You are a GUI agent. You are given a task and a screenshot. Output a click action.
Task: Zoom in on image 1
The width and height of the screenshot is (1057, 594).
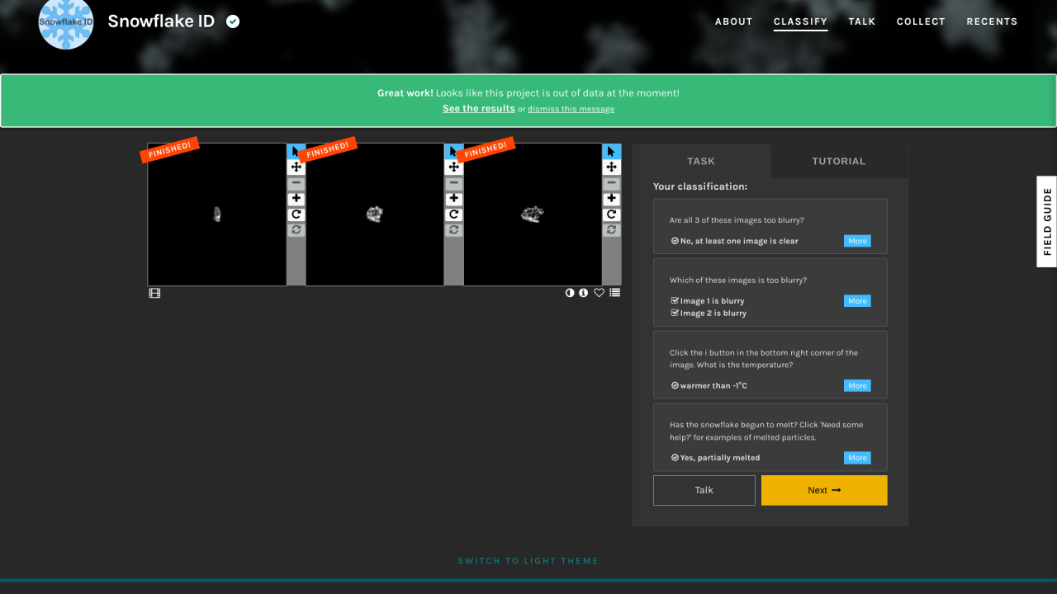[296, 199]
